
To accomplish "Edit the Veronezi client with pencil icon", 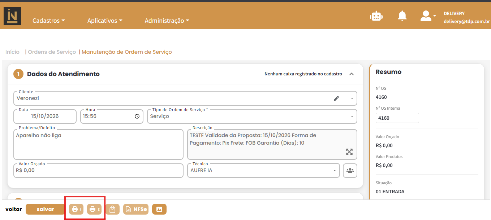I will point(336,98).
